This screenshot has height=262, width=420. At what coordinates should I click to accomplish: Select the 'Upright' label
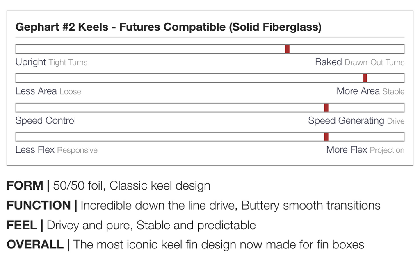coord(30,62)
